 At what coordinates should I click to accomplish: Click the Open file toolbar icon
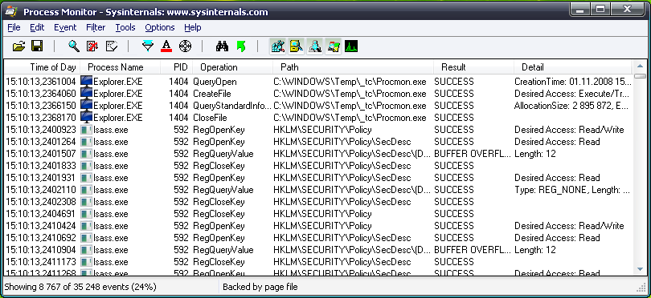18,46
